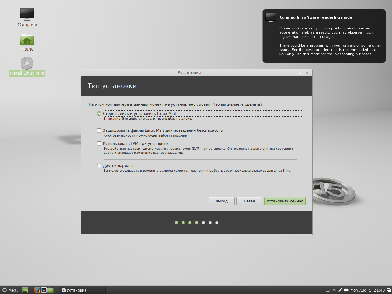Click 'Установить сейчас' to install

pyautogui.click(x=285, y=201)
